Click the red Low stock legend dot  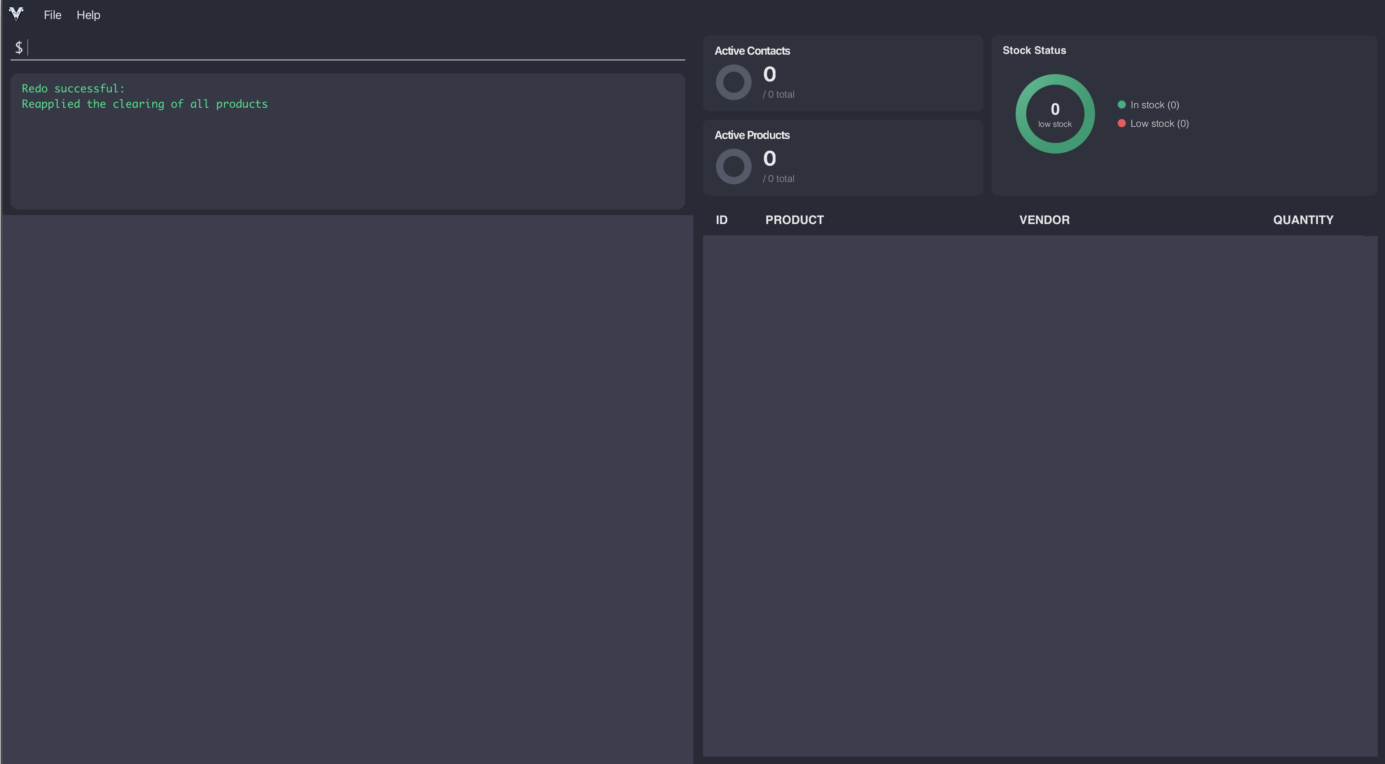pyautogui.click(x=1121, y=124)
